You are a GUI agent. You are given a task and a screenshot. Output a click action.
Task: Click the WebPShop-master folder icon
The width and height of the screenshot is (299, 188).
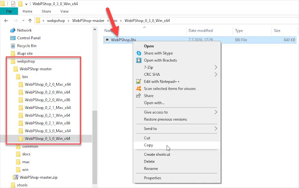pyautogui.click(x=15, y=69)
